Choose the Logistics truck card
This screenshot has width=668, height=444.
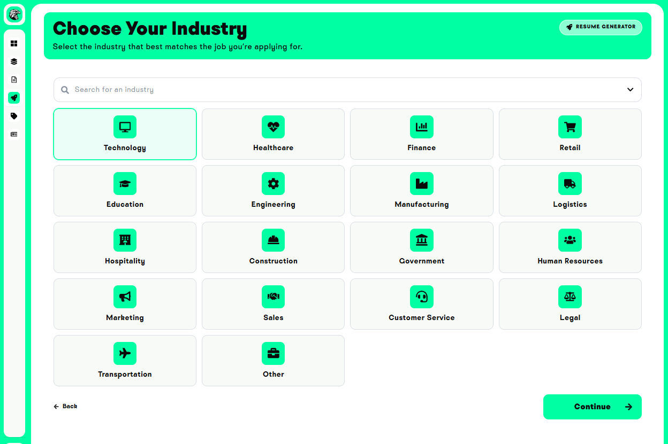point(570,191)
